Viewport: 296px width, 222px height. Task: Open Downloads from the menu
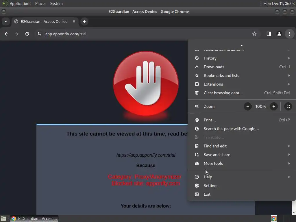242,67
